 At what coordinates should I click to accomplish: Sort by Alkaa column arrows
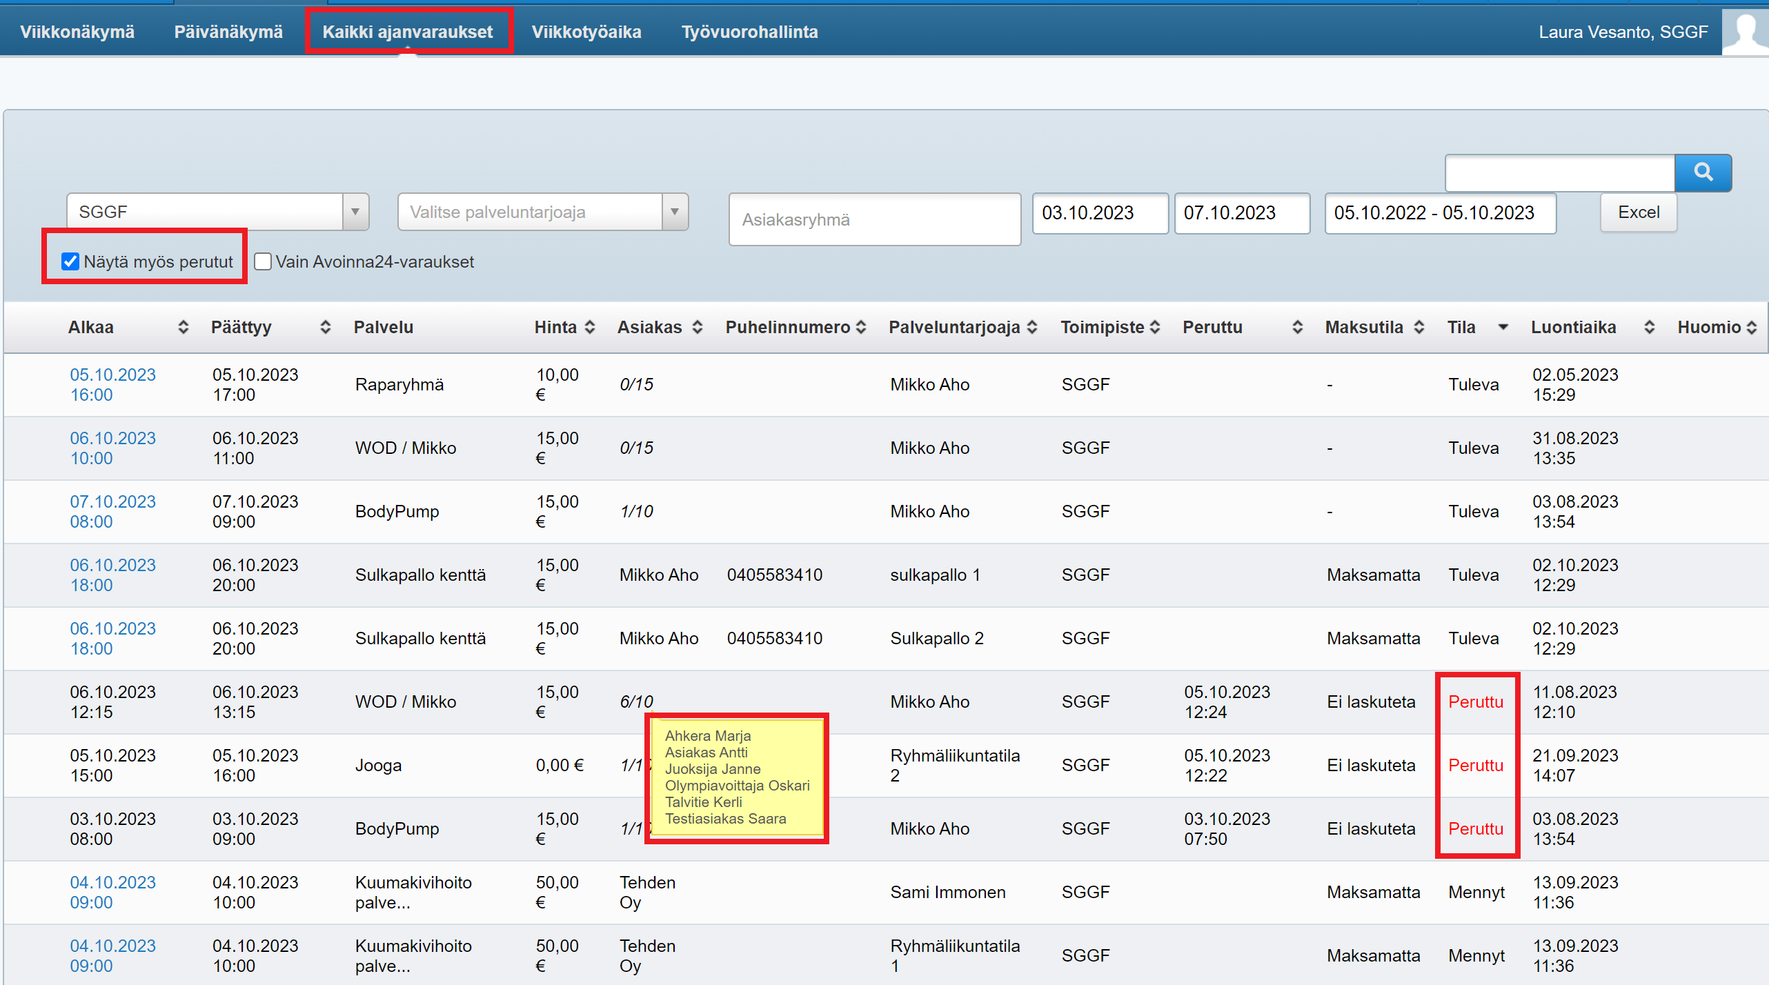coord(183,327)
